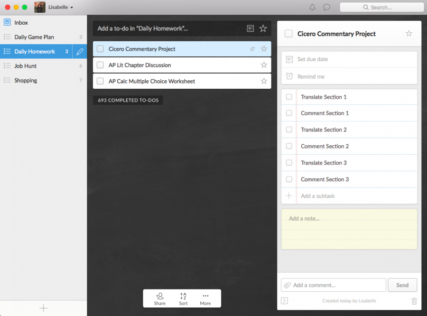
Task: Check the Comment Section 1 subtask
Action: 289,113
